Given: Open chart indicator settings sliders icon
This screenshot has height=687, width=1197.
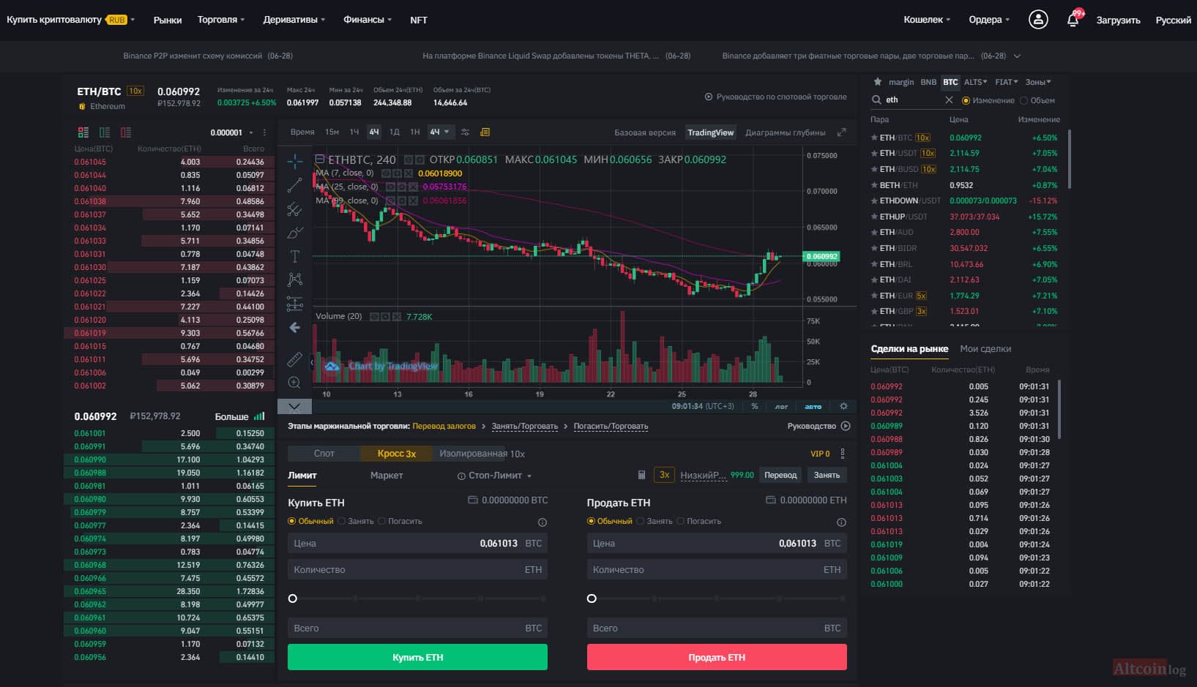Looking at the screenshot, I should [x=465, y=132].
